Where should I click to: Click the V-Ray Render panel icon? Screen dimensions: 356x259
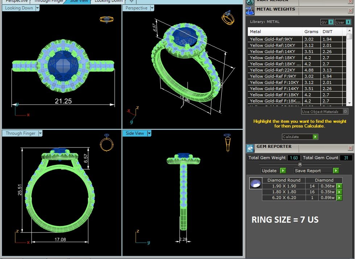250,1
